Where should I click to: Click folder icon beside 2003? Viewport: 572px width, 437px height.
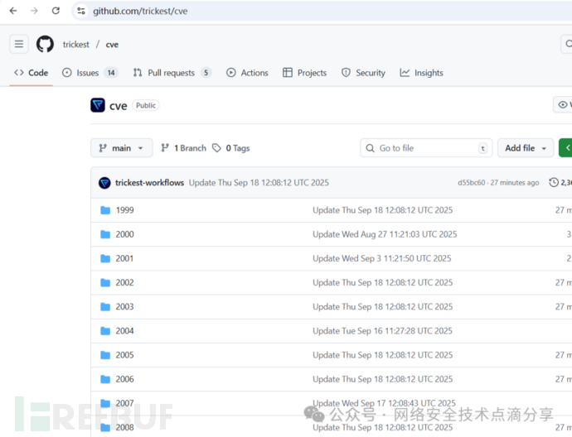[x=105, y=306]
